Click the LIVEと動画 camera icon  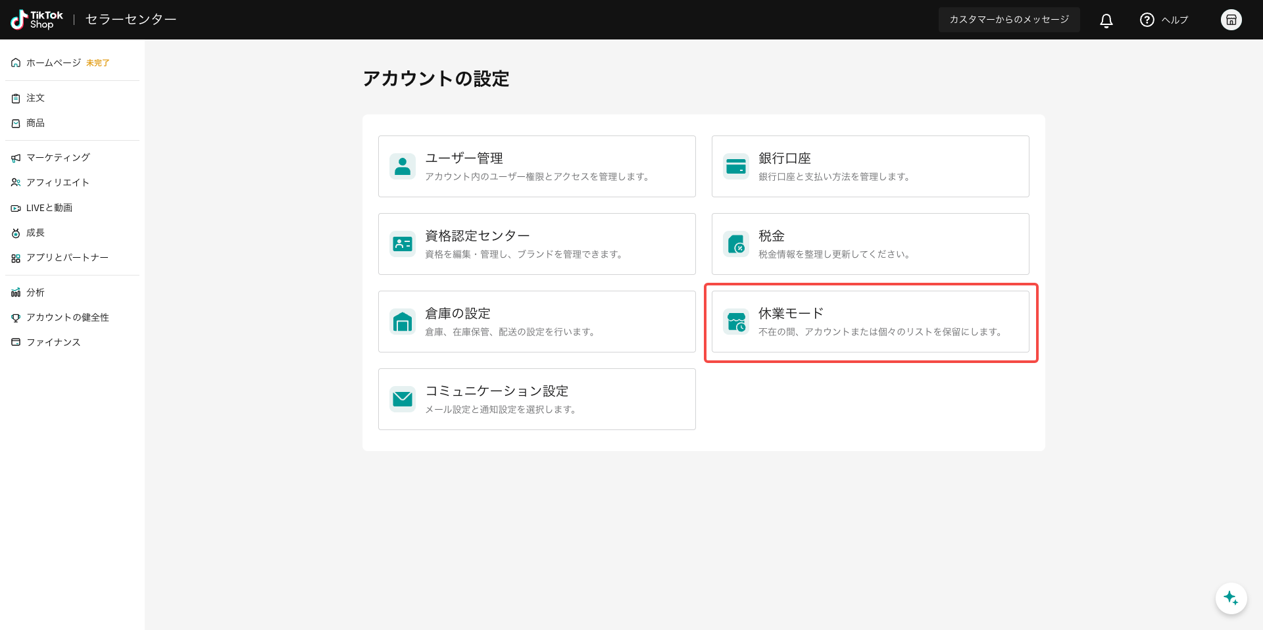(x=16, y=208)
